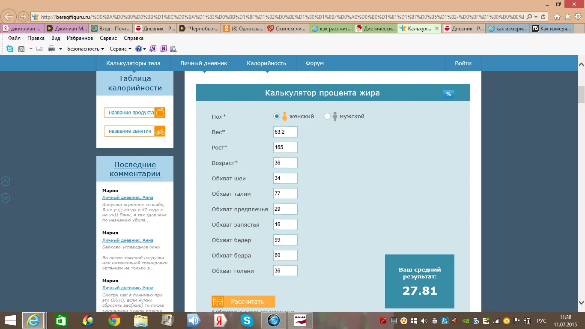Click the 'Вес' input field
The image size is (585, 329).
pos(285,132)
